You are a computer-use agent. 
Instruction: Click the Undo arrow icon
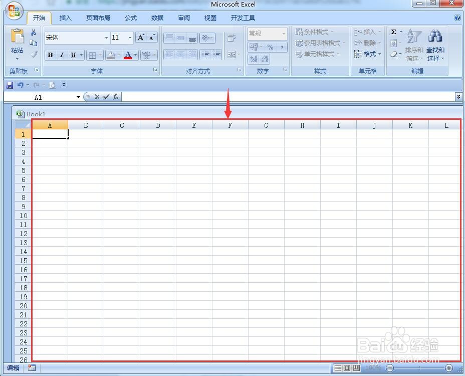click(20, 85)
